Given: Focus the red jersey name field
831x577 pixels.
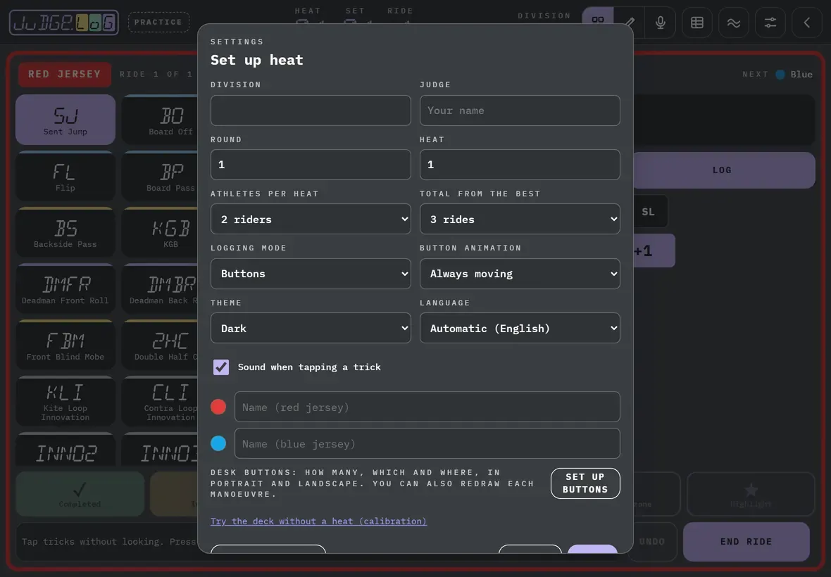Looking at the screenshot, I should (x=427, y=407).
